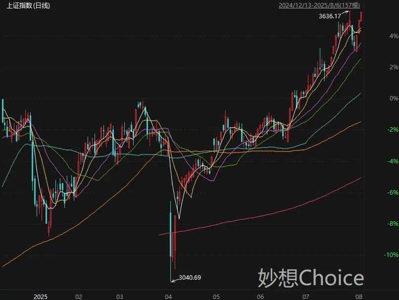Select the 08 month marker on the time axis
The width and height of the screenshot is (399, 300).
coord(359,297)
